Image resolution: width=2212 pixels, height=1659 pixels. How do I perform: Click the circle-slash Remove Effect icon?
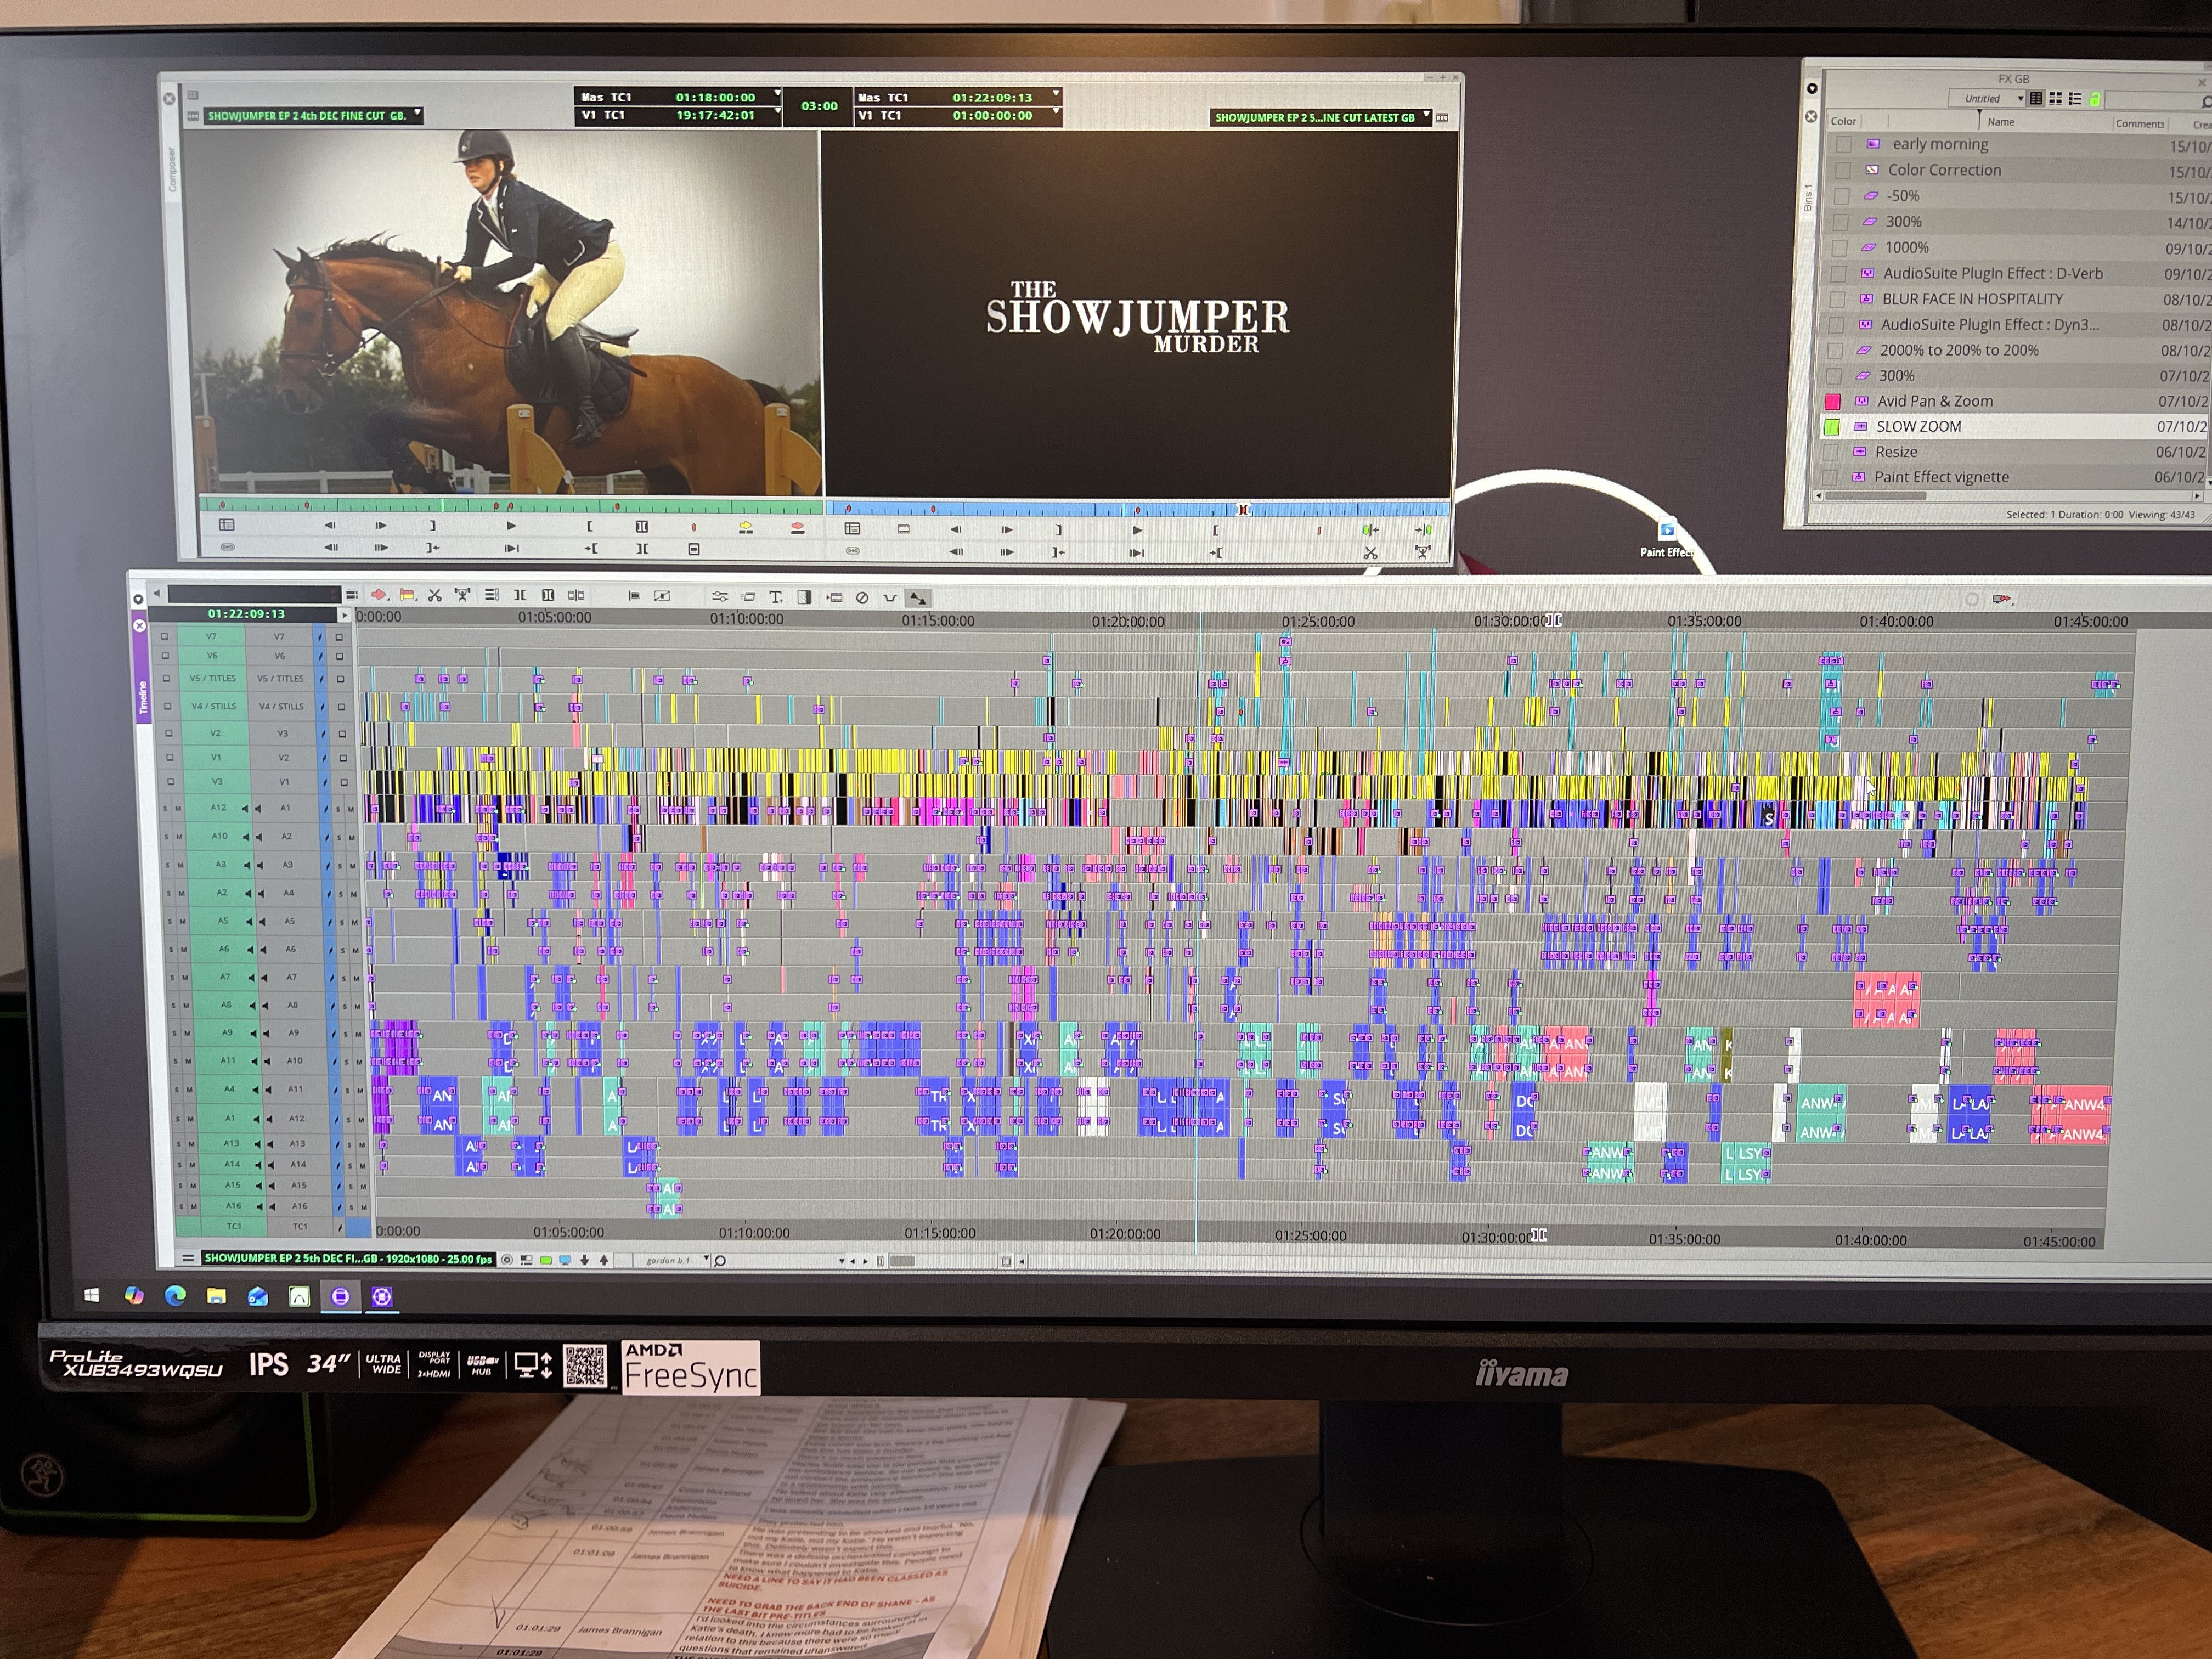tap(862, 598)
